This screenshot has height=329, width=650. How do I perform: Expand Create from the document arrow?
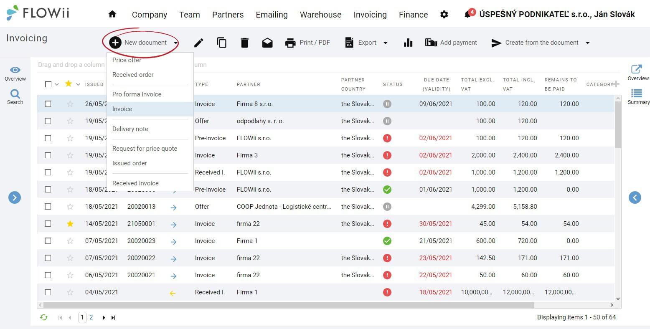point(587,43)
